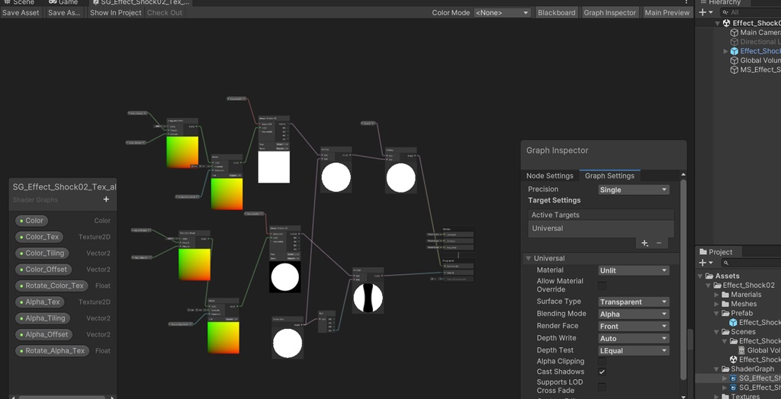Open the Color Mode dropdown

pos(502,13)
